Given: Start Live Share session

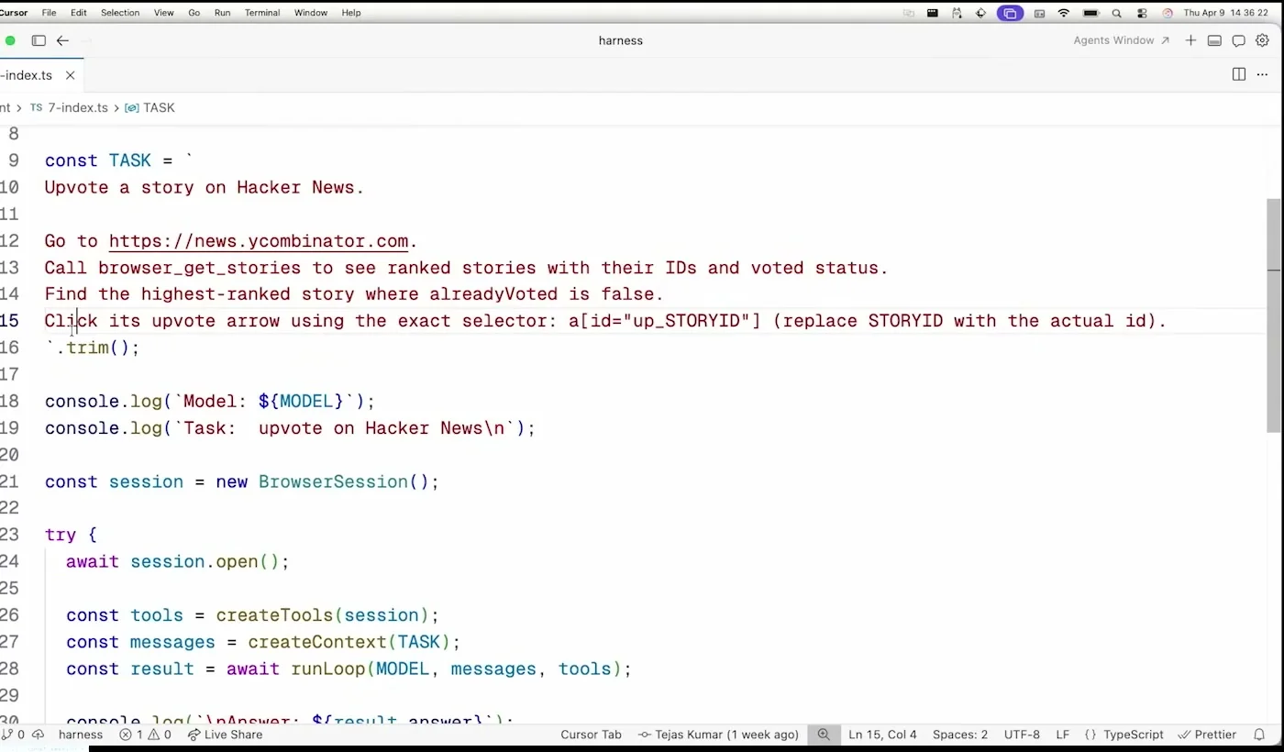Looking at the screenshot, I should coord(225,735).
